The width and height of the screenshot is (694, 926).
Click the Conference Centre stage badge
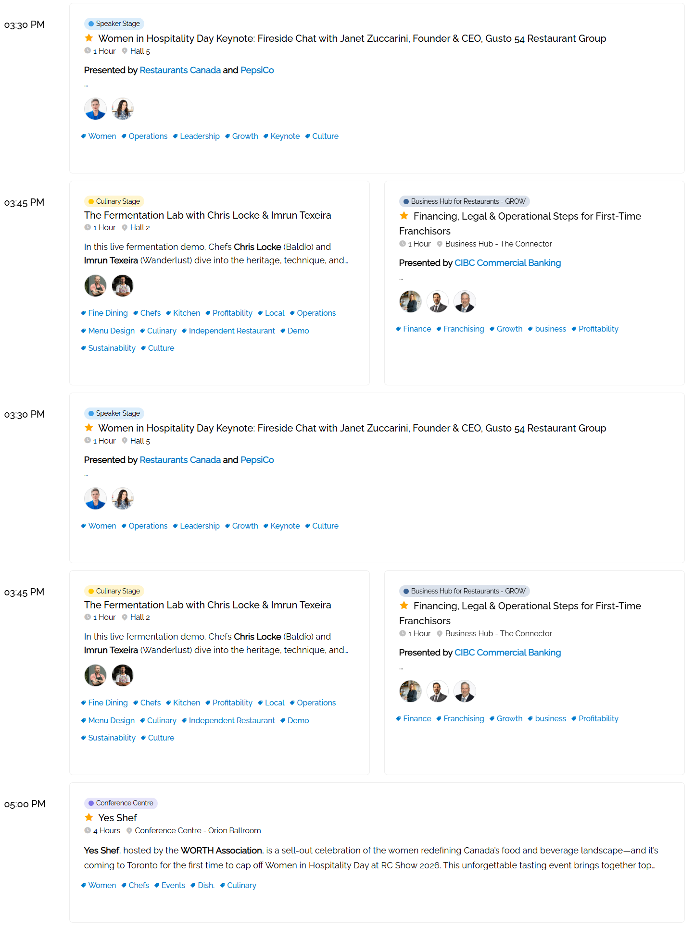point(121,803)
